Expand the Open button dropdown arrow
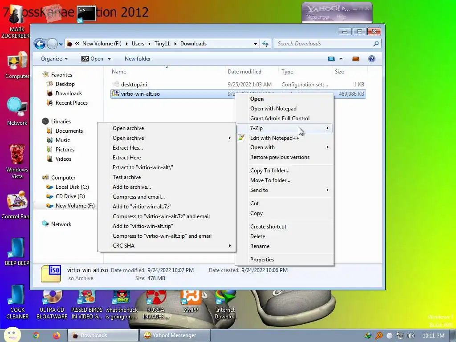This screenshot has height=342, width=456. pos(110,59)
